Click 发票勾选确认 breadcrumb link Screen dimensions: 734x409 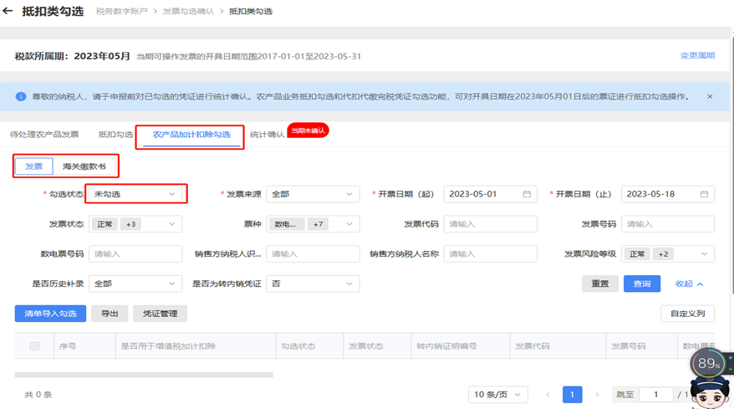[x=188, y=11]
